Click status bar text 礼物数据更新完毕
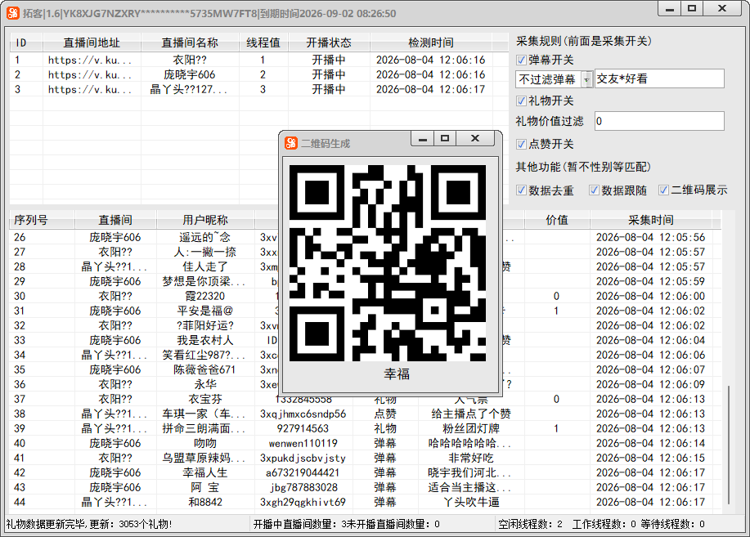The height and width of the screenshot is (537, 750). pyautogui.click(x=46, y=524)
